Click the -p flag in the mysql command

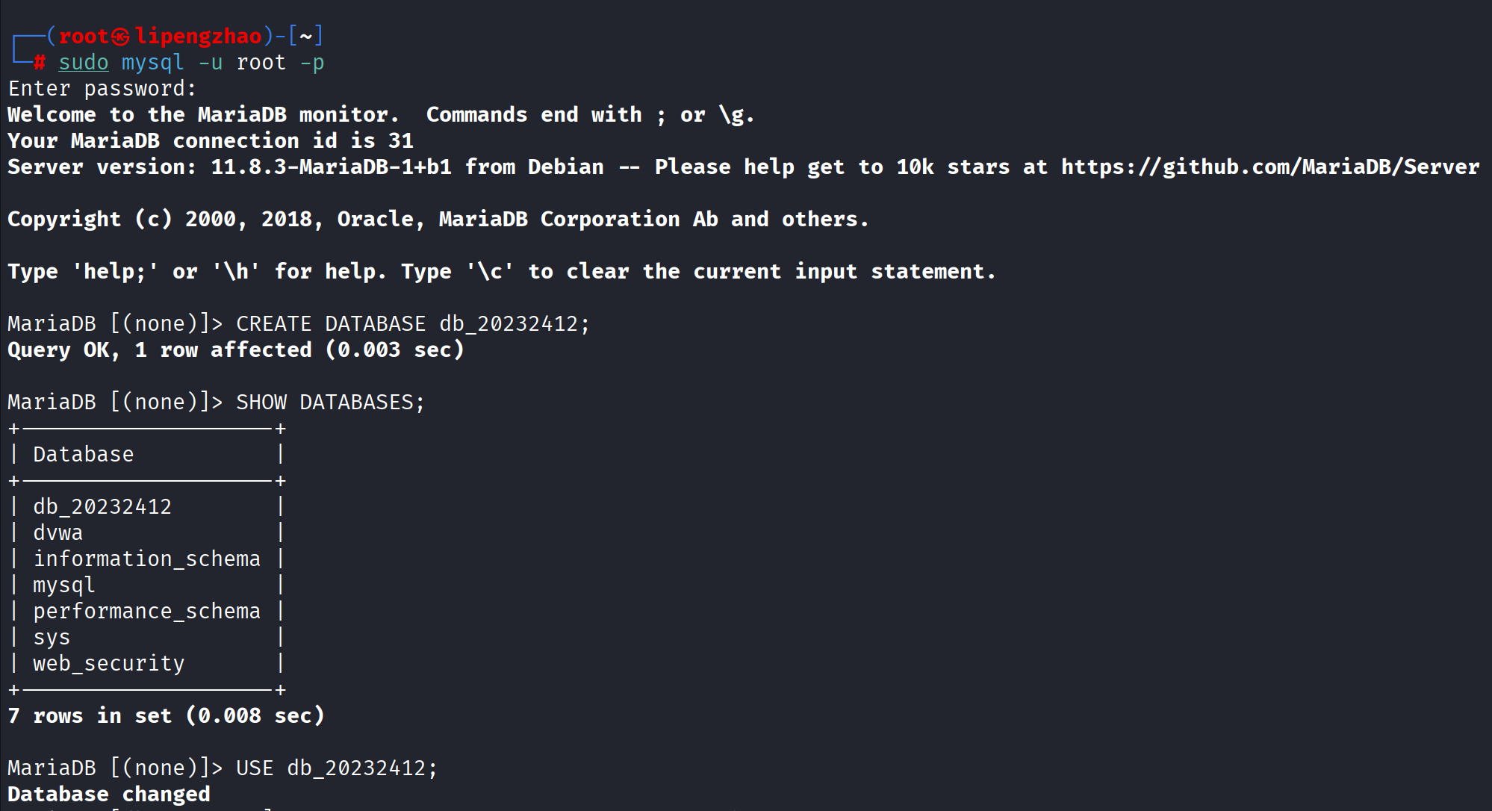(x=312, y=63)
